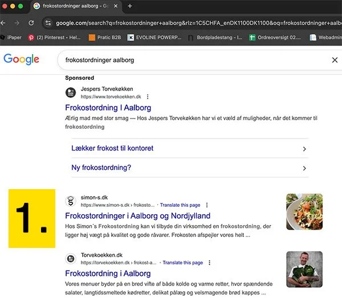Open three-dot menu for Jespers Torvekøkken ad
The image size is (342, 298).
click(x=148, y=96)
